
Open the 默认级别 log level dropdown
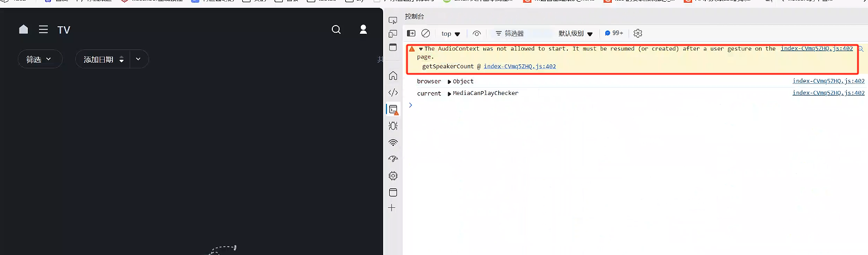click(x=576, y=33)
